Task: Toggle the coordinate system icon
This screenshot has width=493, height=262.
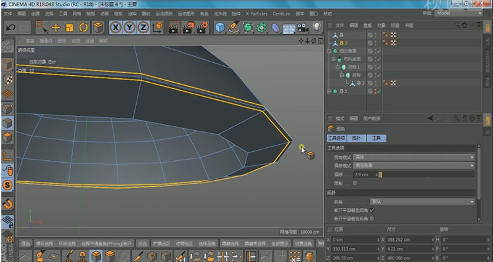Action: [157, 27]
